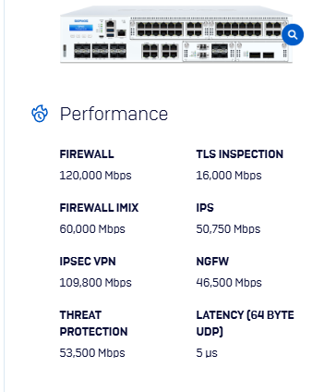This screenshot has width=336, height=392.
Task: Select the IPSEC VPN label
Action: [x=88, y=262]
